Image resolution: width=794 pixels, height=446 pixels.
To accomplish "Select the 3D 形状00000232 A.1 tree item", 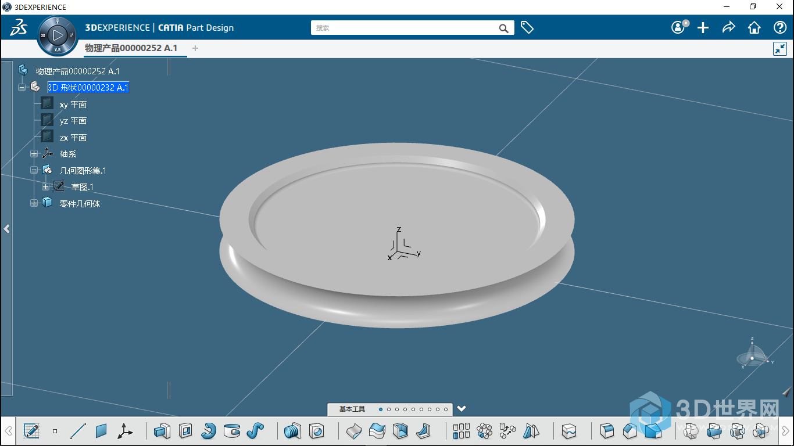I will [x=88, y=88].
